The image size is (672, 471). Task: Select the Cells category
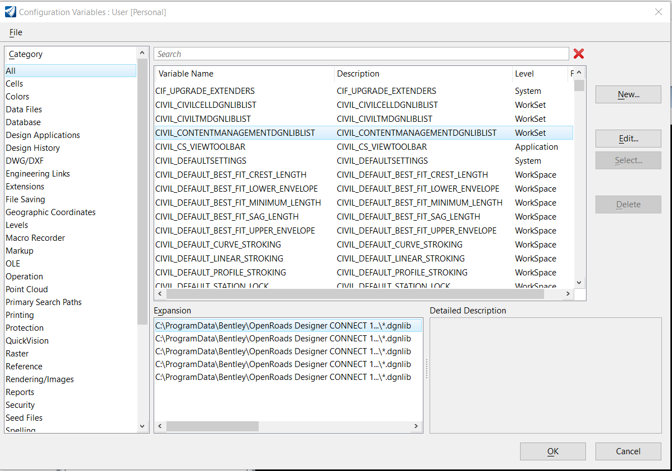tap(70, 84)
